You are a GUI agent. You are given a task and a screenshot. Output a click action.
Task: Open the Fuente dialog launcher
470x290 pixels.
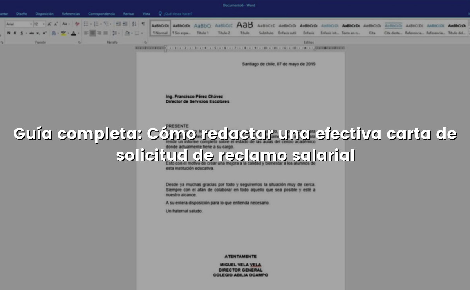pos(79,42)
